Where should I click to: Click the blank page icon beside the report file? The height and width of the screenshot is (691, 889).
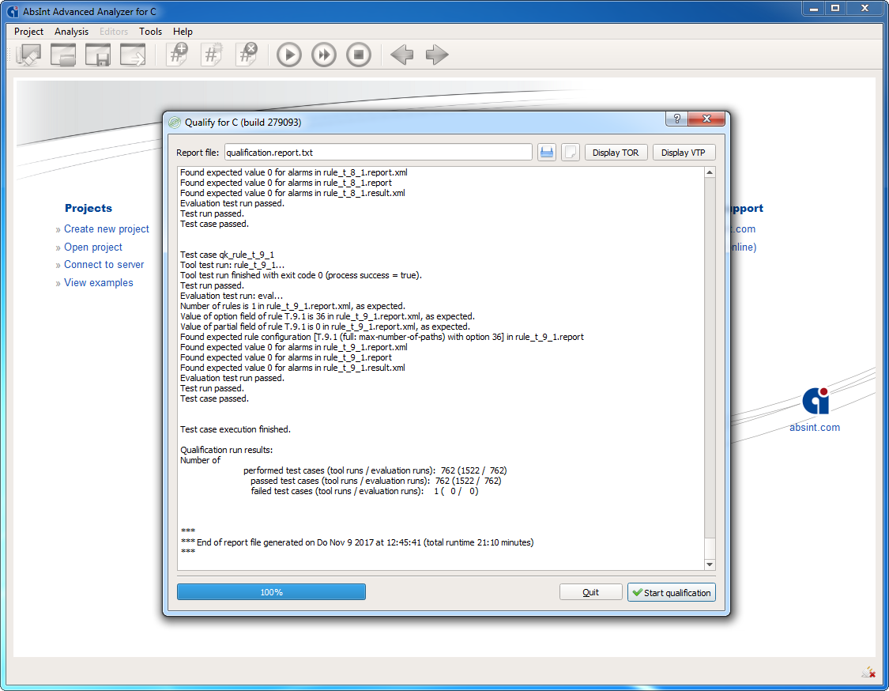(571, 152)
